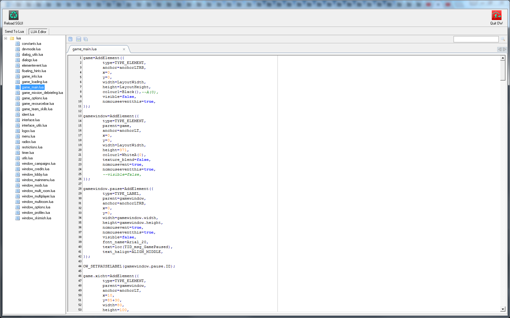Select highlighted game_main.lua file
This screenshot has width=510, height=318.
coord(33,87)
